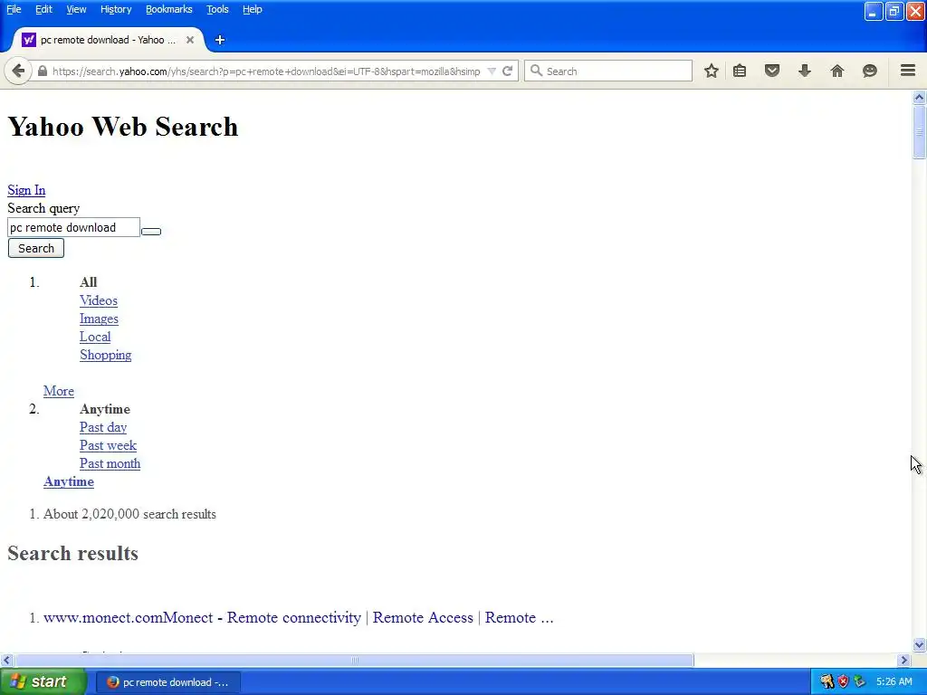Click the 'Yahoo Web Search' heading
Viewport: 927px width, 695px height.
tap(123, 127)
